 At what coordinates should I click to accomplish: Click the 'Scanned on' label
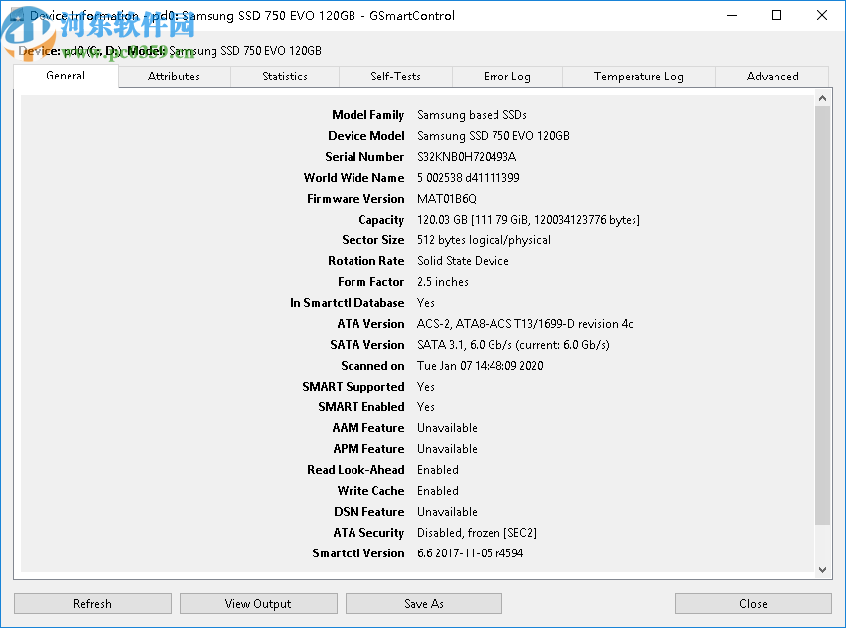pyautogui.click(x=372, y=366)
